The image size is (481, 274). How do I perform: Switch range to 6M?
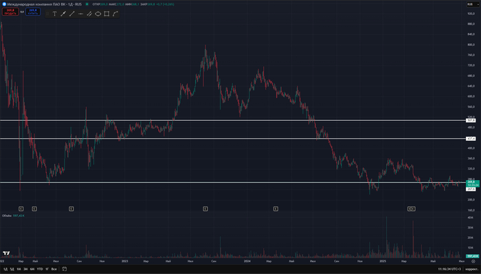[32, 269]
